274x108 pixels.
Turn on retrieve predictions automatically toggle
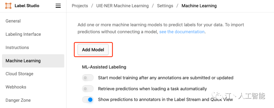click(88, 89)
